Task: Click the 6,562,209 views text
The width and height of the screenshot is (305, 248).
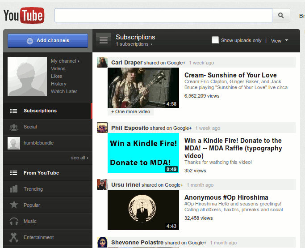Action: (x=202, y=96)
